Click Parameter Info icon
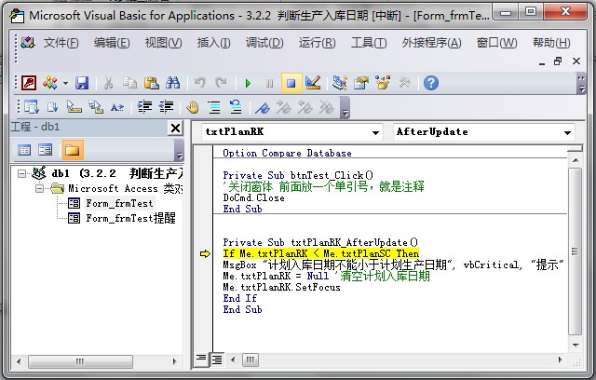 coord(96,107)
